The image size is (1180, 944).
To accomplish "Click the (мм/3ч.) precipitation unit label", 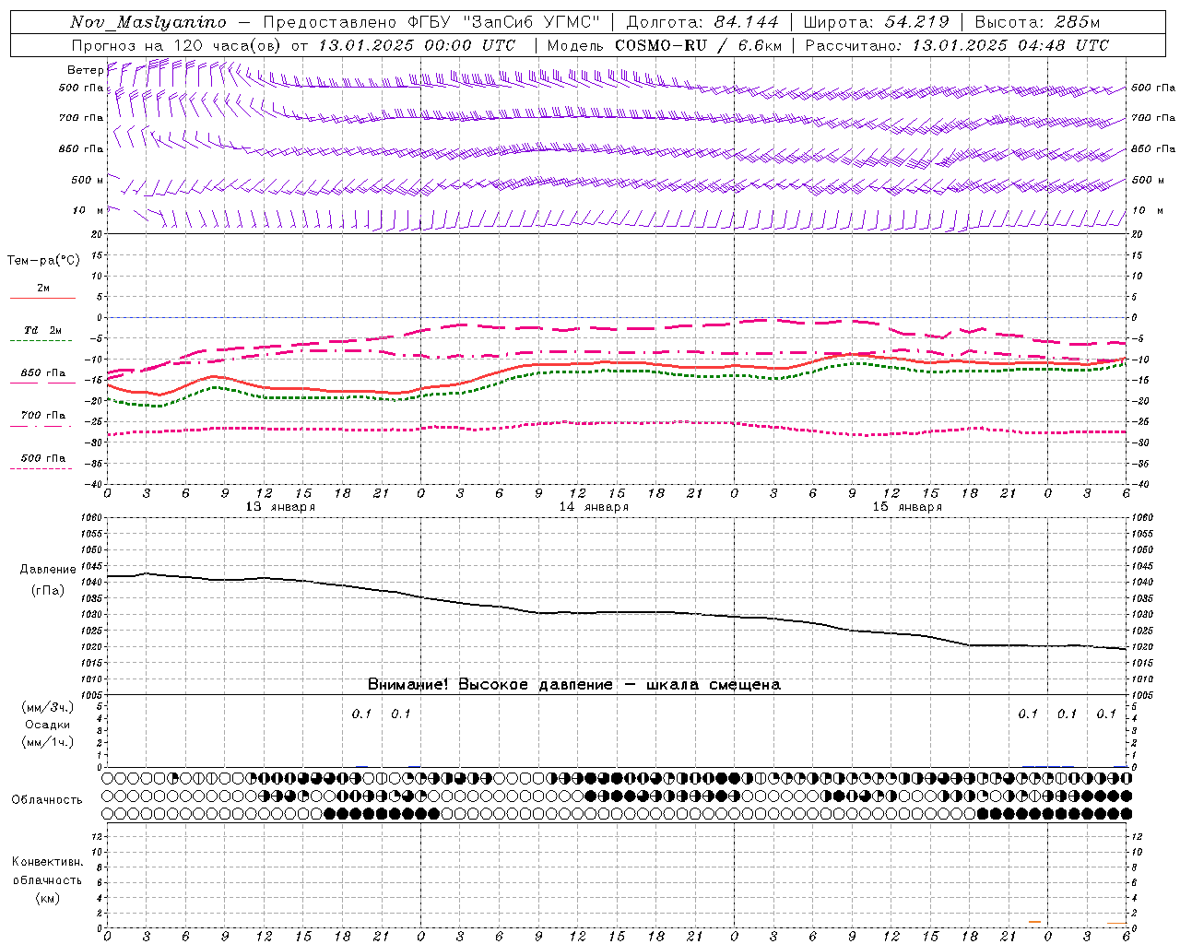I will click(x=48, y=707).
